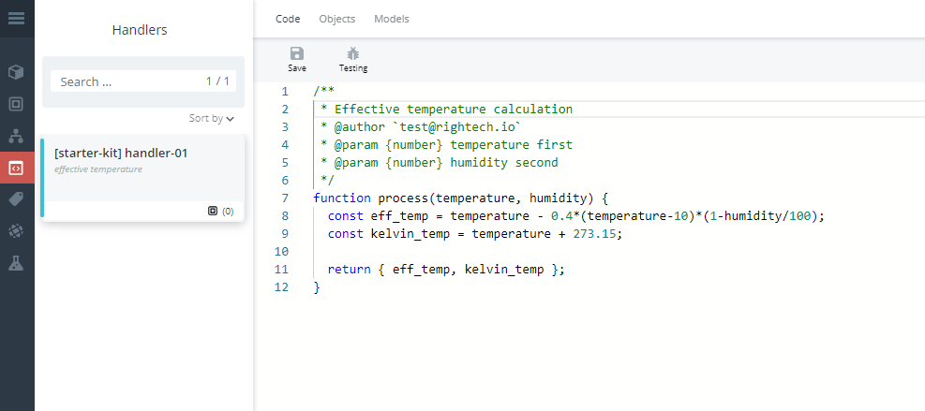Viewport: 925px width, 411px height.
Task: Click the const eff_temp code line
Action: (x=575, y=216)
